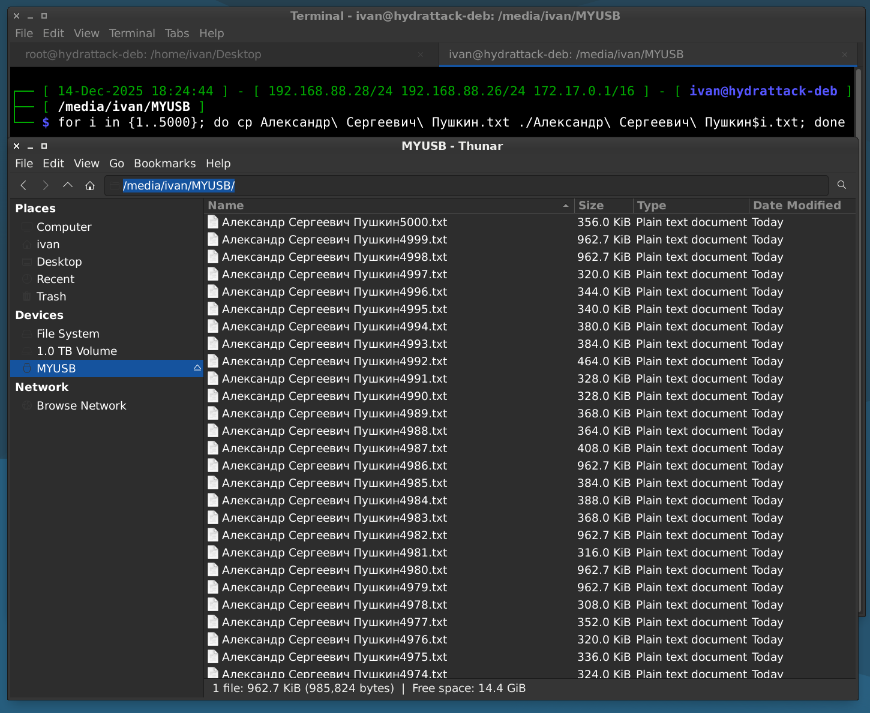Viewport: 870px width, 713px height.
Task: Go to home folder via house icon
Action: 90,186
